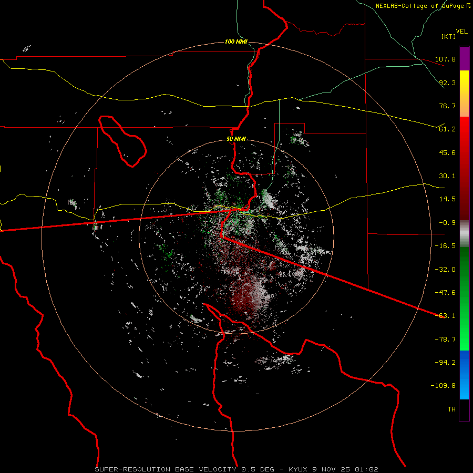Click the -0.9 value on velocity scale
Screen dimensions: 473x473
[447, 223]
